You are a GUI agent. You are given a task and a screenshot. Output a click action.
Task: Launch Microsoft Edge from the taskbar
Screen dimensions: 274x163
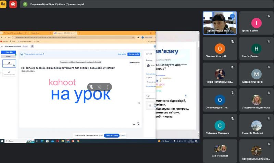42,141
